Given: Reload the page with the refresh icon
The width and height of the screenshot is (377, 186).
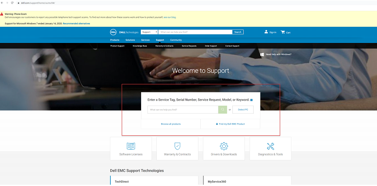Looking at the screenshot, I should coord(12,3).
